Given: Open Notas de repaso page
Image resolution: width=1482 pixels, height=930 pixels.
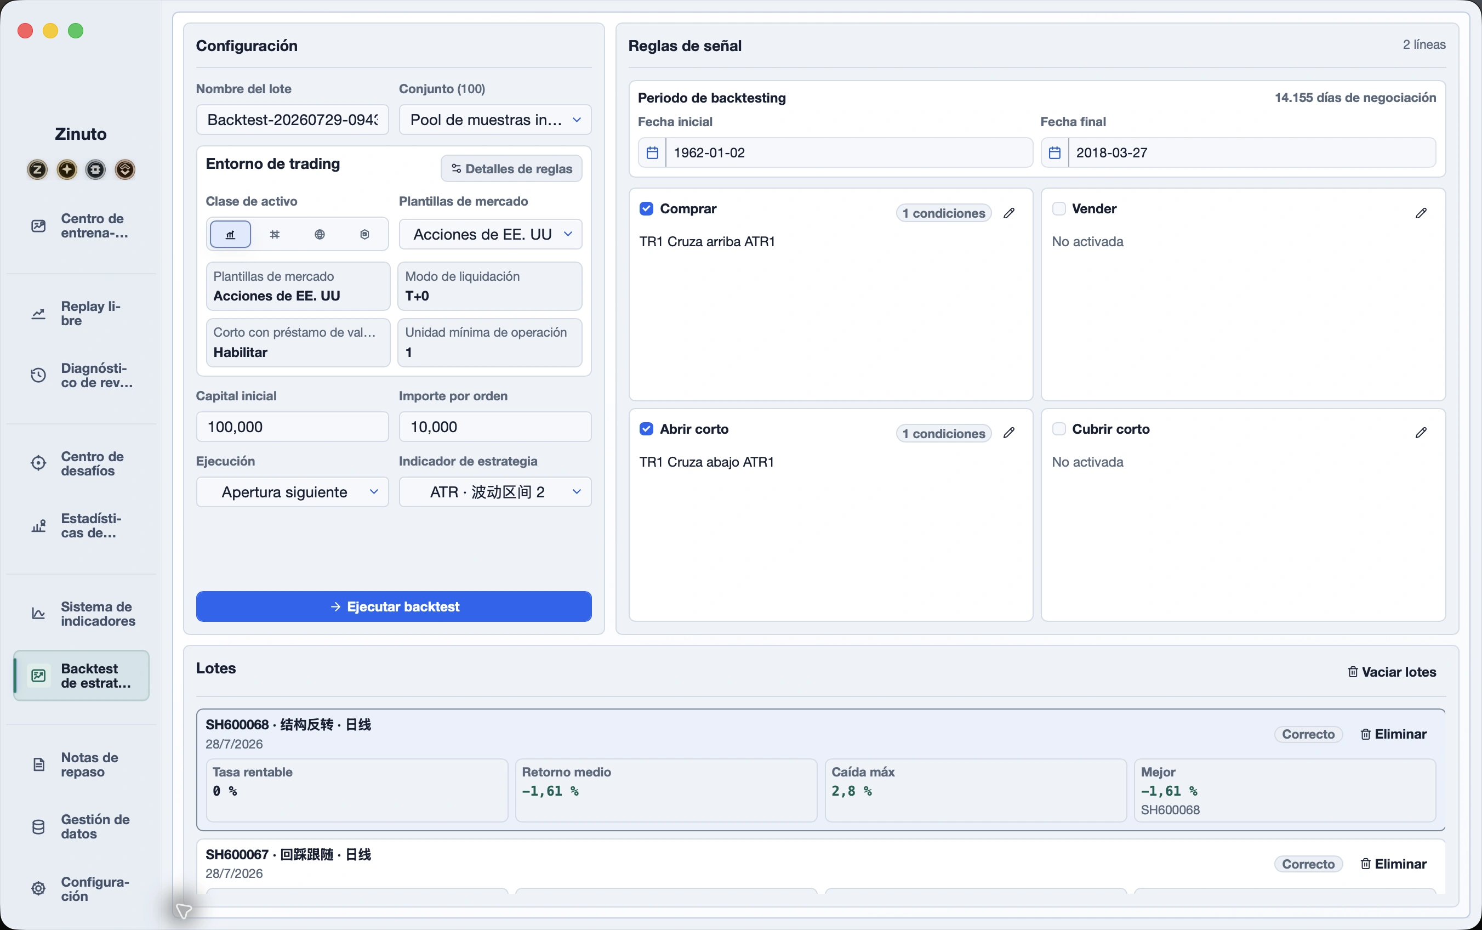Looking at the screenshot, I should coord(81,764).
